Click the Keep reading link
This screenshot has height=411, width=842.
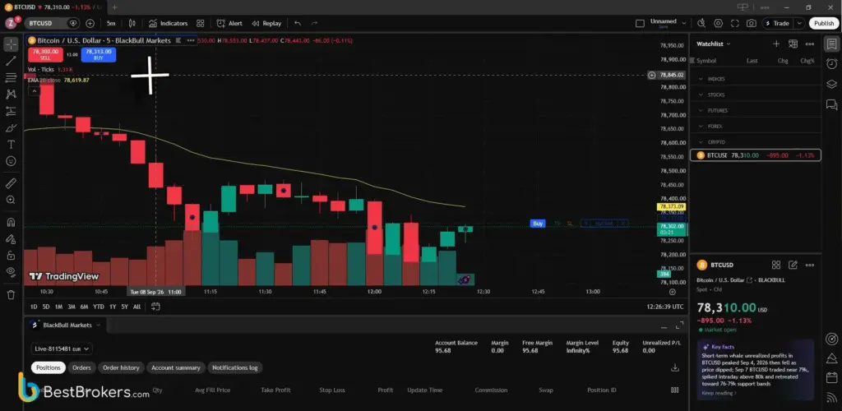point(719,393)
